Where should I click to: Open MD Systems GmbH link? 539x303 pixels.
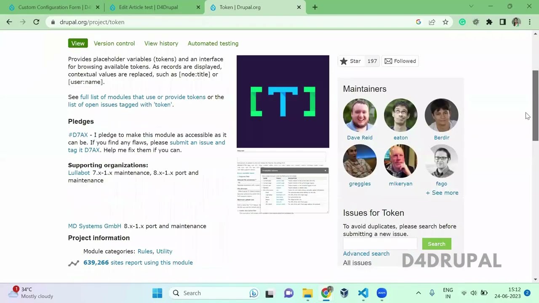tap(95, 226)
